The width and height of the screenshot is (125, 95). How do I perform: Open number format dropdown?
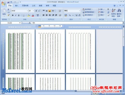coord(79,11)
